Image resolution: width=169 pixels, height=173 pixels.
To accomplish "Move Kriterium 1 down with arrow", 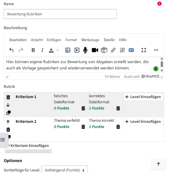I will (x=8, y=105).
